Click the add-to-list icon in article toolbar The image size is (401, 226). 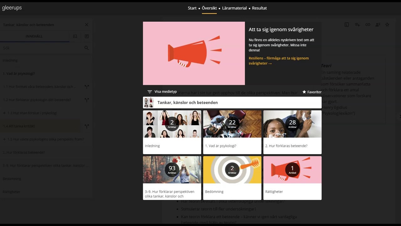coord(357,24)
